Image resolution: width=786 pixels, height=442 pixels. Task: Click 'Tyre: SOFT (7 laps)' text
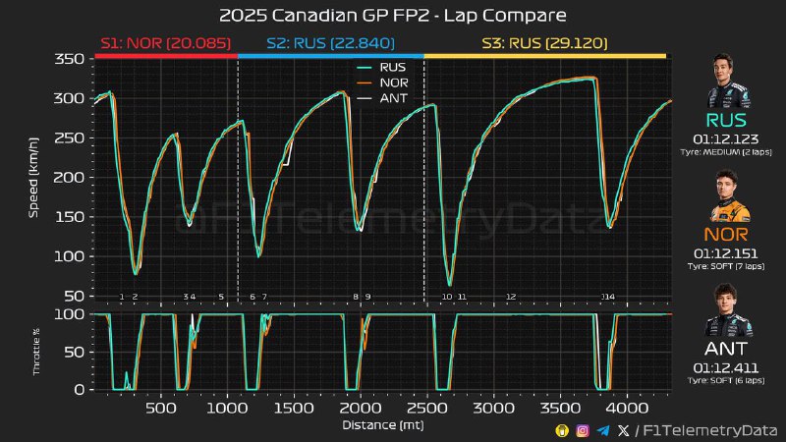[x=726, y=266]
